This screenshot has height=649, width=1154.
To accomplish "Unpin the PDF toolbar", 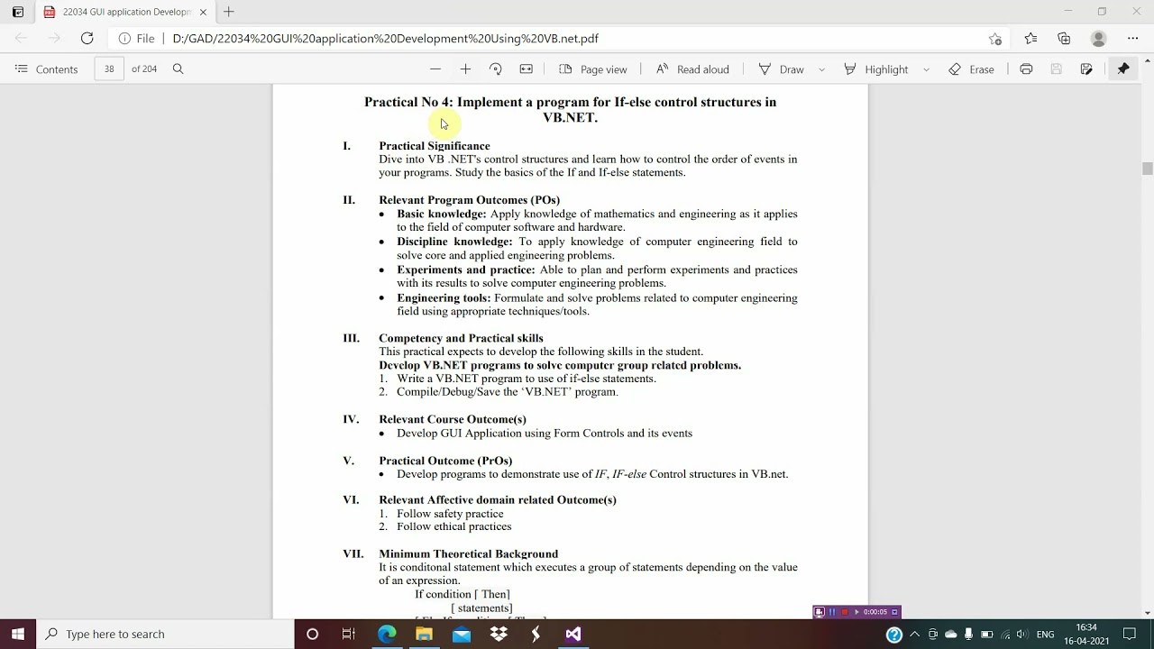I will [x=1123, y=69].
